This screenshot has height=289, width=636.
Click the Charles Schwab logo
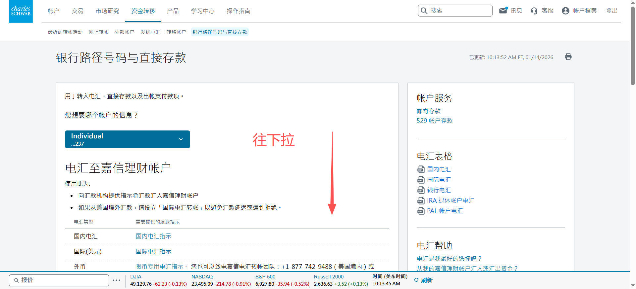[x=21, y=11]
